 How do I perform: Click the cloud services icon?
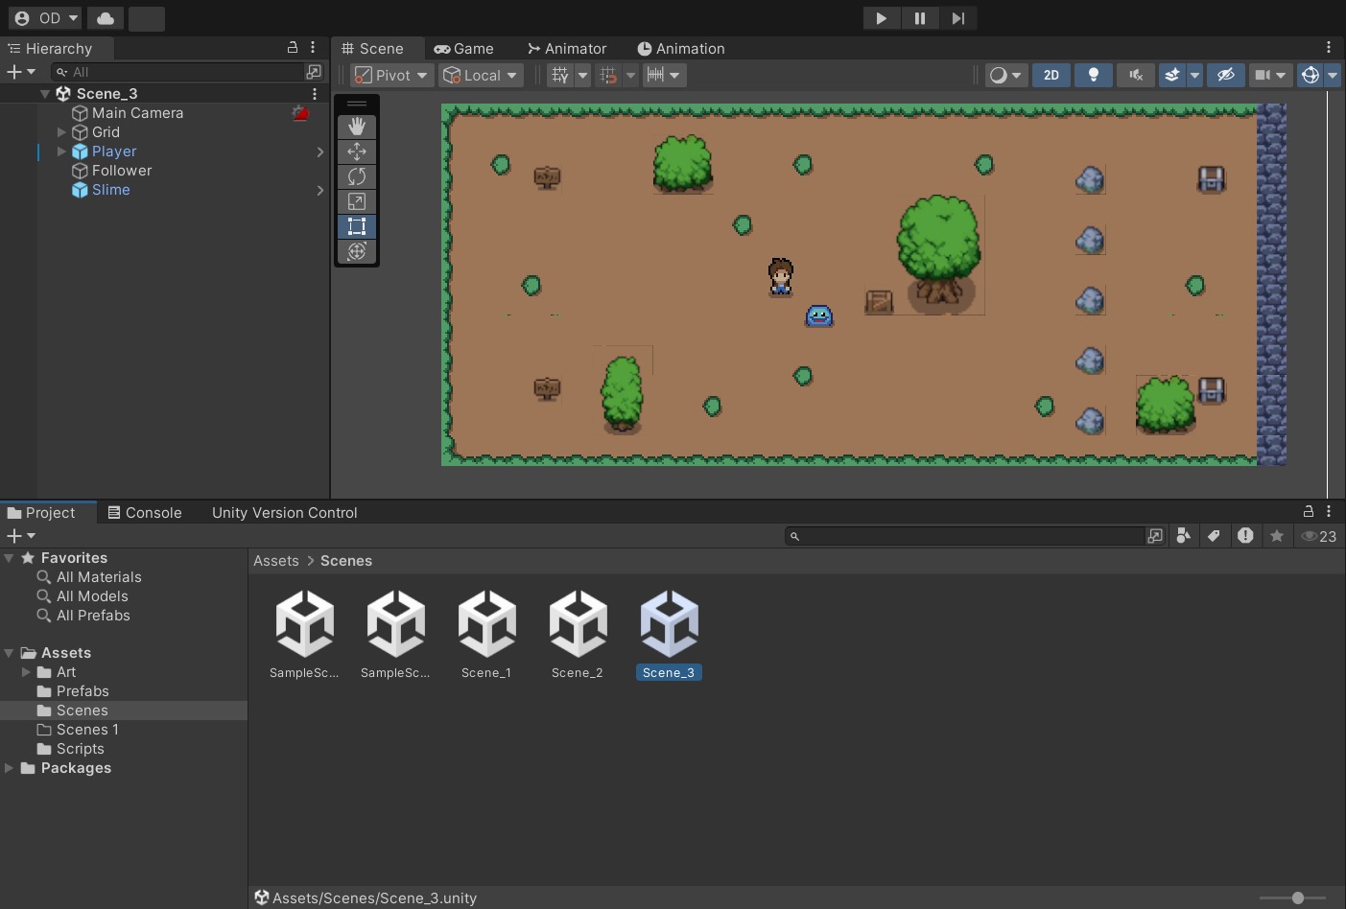click(106, 18)
